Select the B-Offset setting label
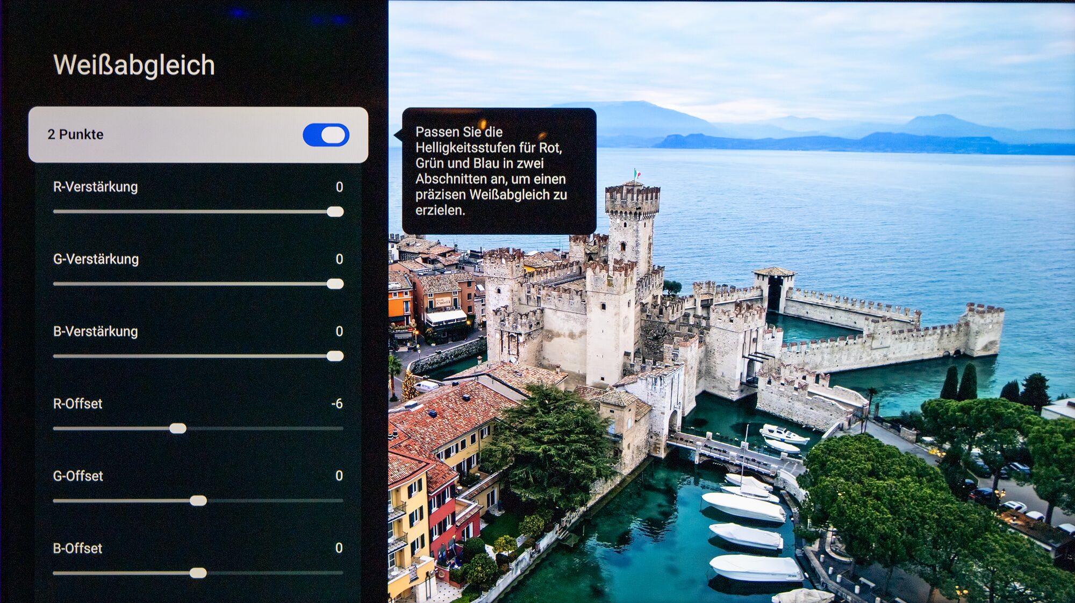The width and height of the screenshot is (1075, 603). [x=77, y=548]
